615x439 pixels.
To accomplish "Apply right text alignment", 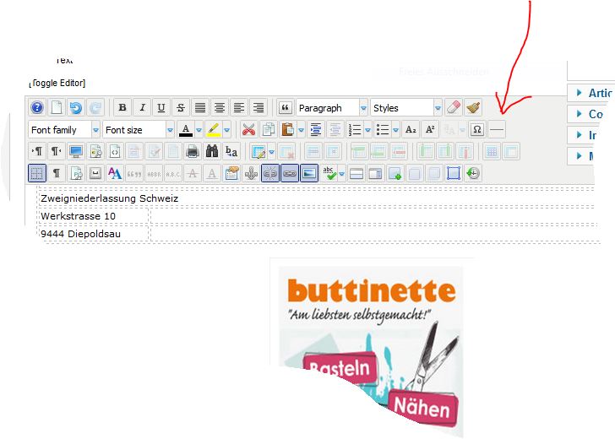I will (259, 107).
